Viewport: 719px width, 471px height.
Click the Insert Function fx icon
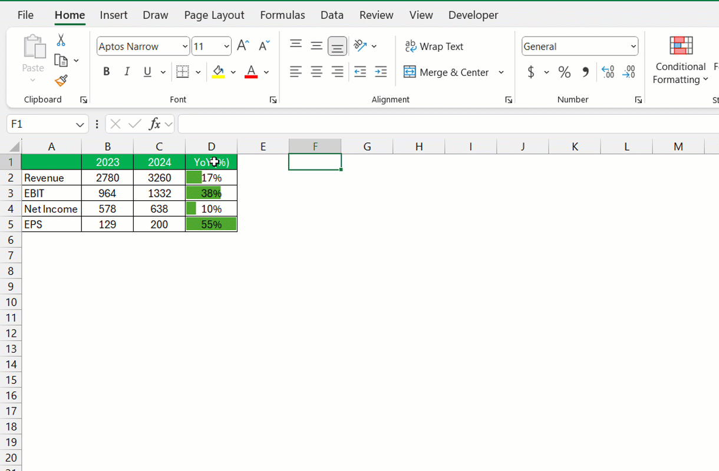pos(155,124)
